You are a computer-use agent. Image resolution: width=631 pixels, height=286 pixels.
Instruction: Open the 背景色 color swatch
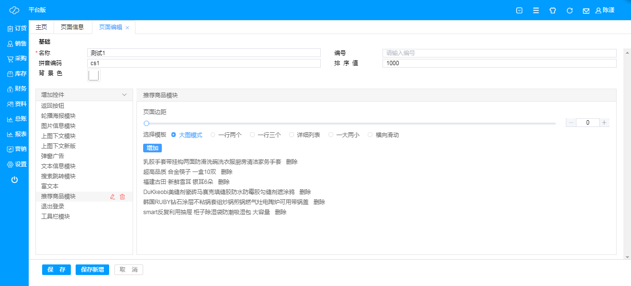click(94, 75)
